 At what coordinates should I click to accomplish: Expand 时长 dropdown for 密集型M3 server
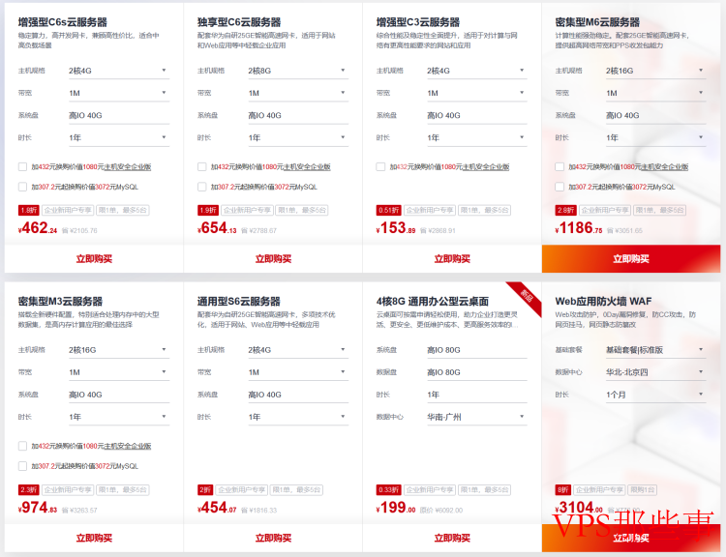[119, 418]
